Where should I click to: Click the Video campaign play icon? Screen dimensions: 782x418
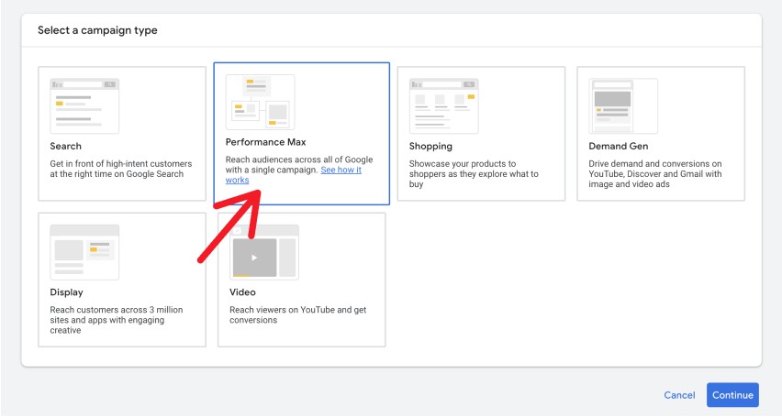point(254,258)
